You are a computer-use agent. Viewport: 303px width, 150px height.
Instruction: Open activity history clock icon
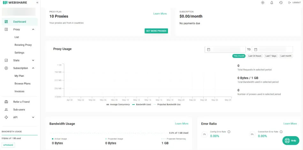coord(281,3)
